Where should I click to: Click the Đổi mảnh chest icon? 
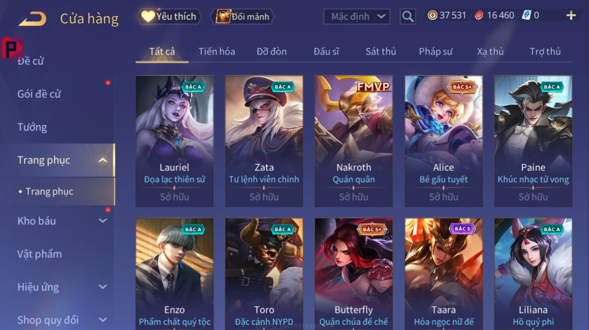point(223,16)
